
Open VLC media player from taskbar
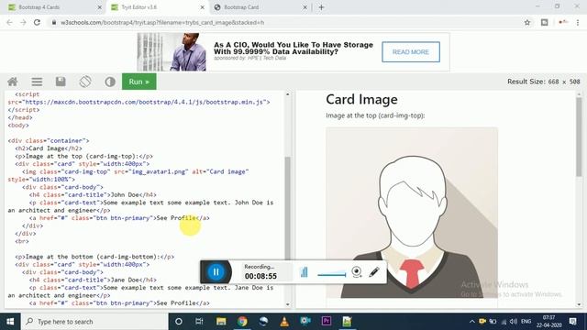click(x=284, y=322)
